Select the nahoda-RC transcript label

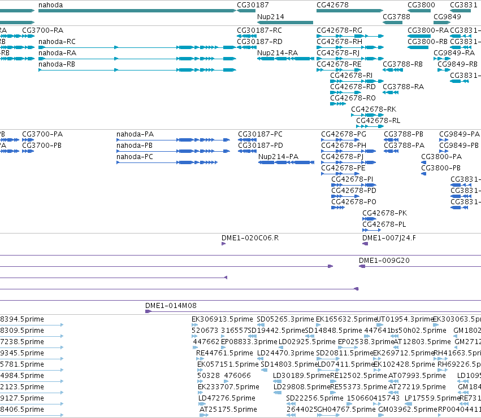click(57, 42)
